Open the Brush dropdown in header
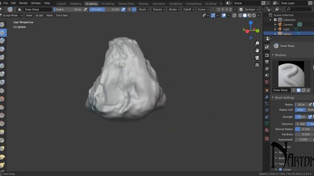Viewport: 314px width, 176px height. (x=144, y=9)
